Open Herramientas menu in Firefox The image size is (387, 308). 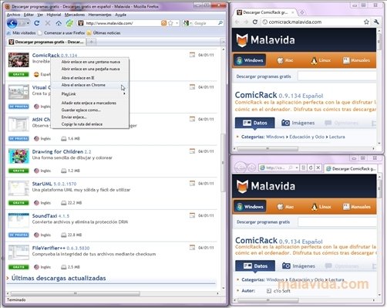tap(100, 15)
